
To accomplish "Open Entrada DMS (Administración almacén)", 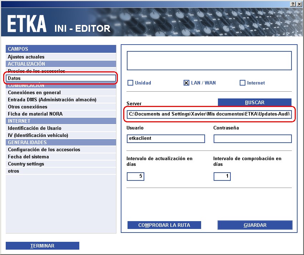I will click(x=61, y=100).
